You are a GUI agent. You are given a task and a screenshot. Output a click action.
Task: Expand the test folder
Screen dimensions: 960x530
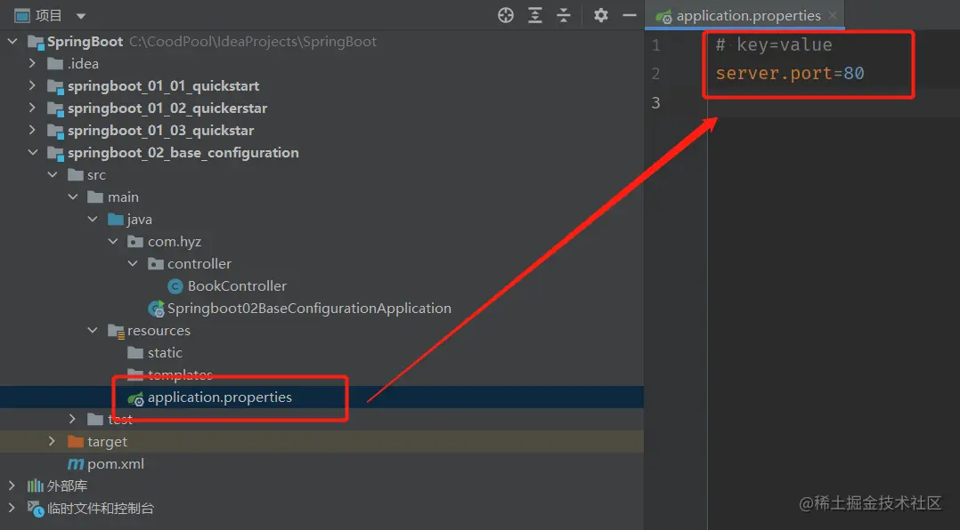click(72, 419)
